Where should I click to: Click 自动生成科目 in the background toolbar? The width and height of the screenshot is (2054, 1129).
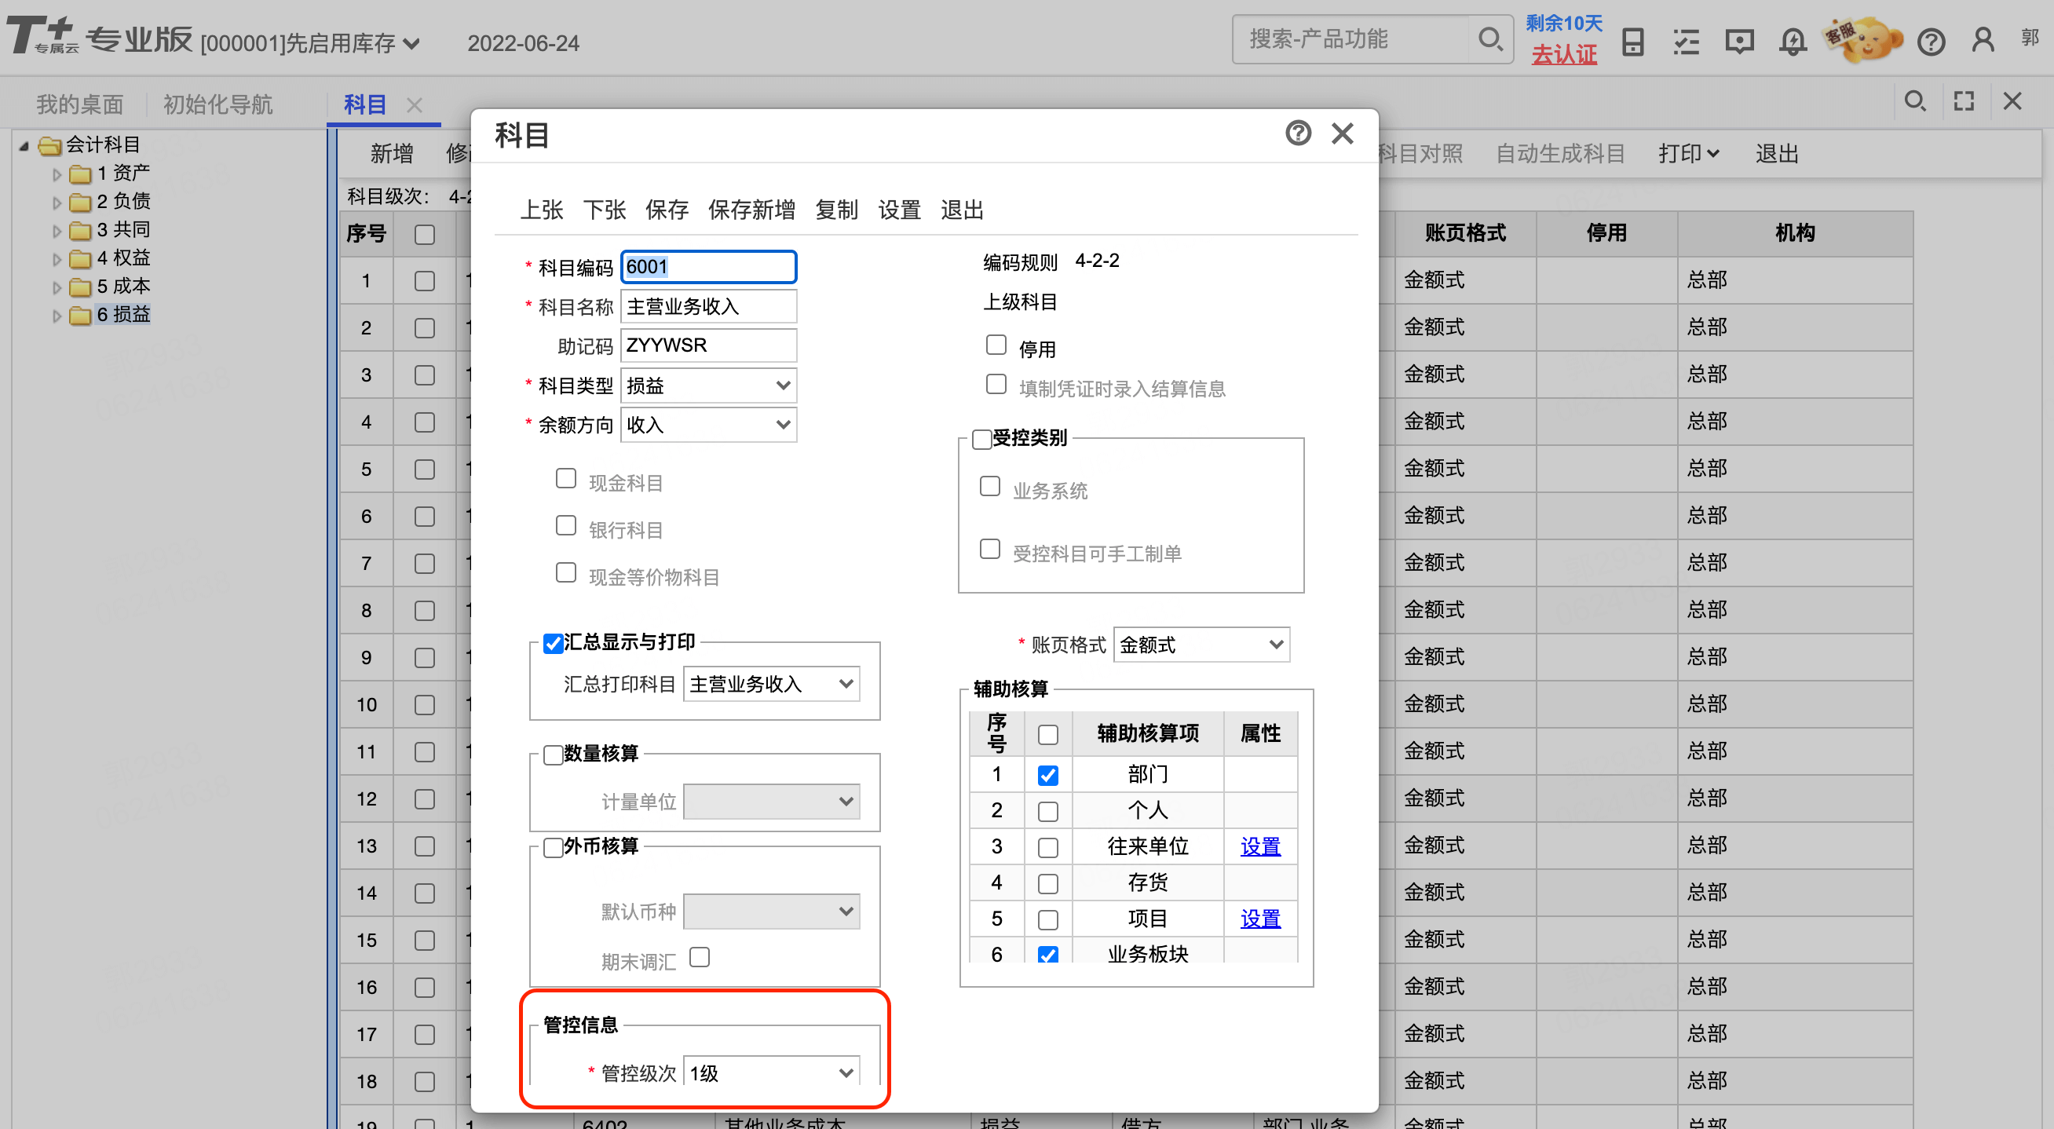tap(1559, 153)
